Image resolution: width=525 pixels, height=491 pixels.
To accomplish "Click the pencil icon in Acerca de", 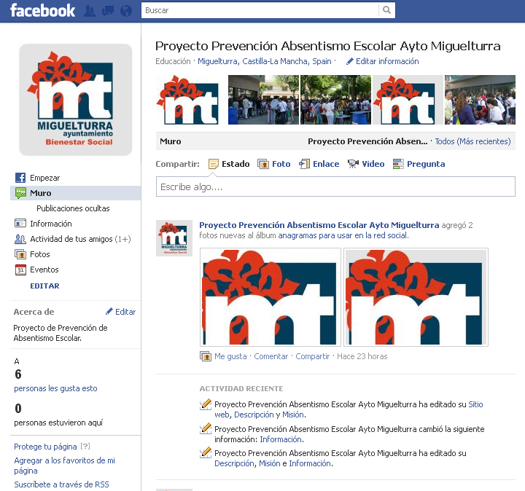I will coord(109,311).
